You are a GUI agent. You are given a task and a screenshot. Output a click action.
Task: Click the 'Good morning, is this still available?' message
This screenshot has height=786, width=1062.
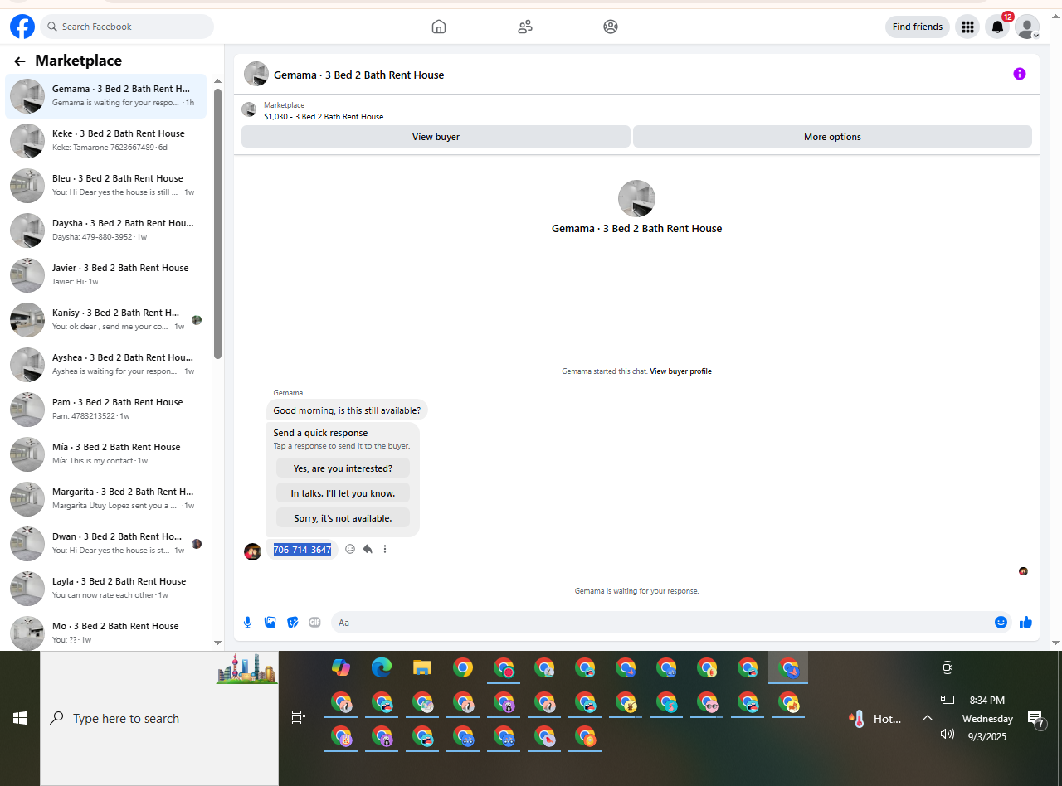(347, 410)
